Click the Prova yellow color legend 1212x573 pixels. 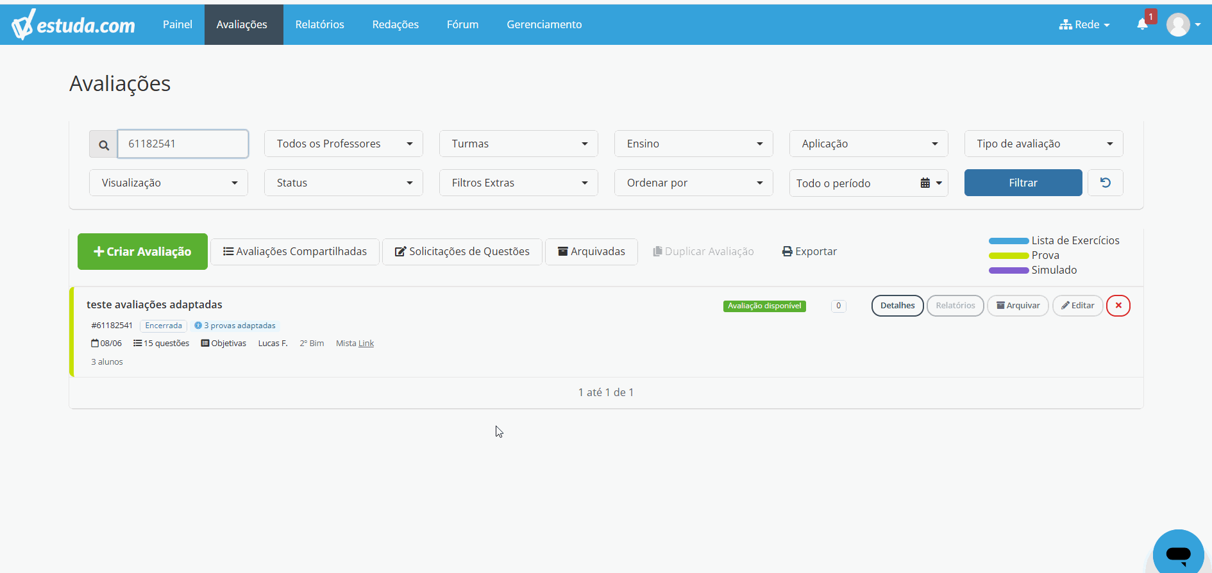click(x=1024, y=255)
